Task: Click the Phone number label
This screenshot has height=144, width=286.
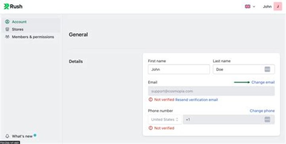Action: coord(160,111)
